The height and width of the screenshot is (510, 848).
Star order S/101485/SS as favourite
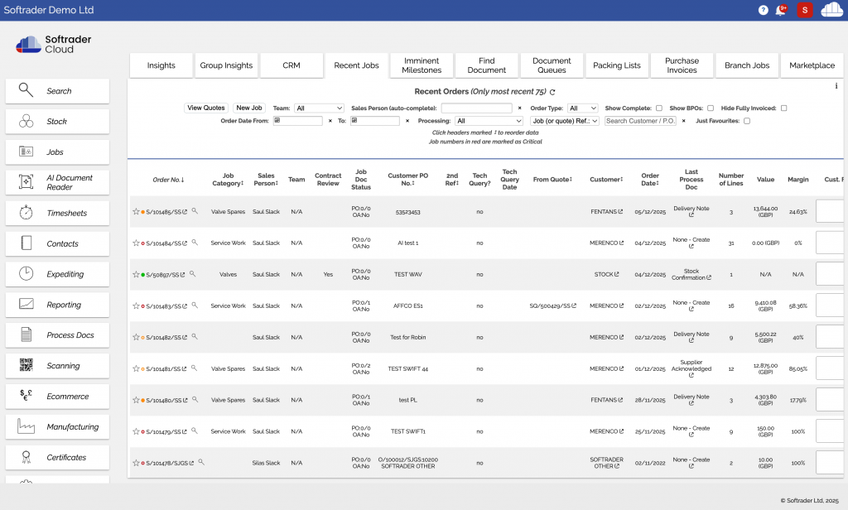(x=136, y=212)
